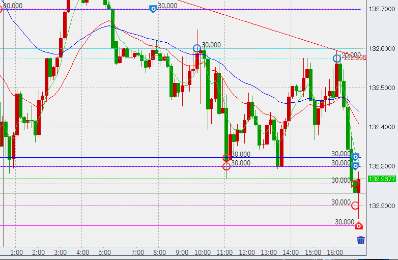Screen dimensions: 398x260
Task: Click the red circle marker beside the 132.2677 price
Action: (355, 184)
